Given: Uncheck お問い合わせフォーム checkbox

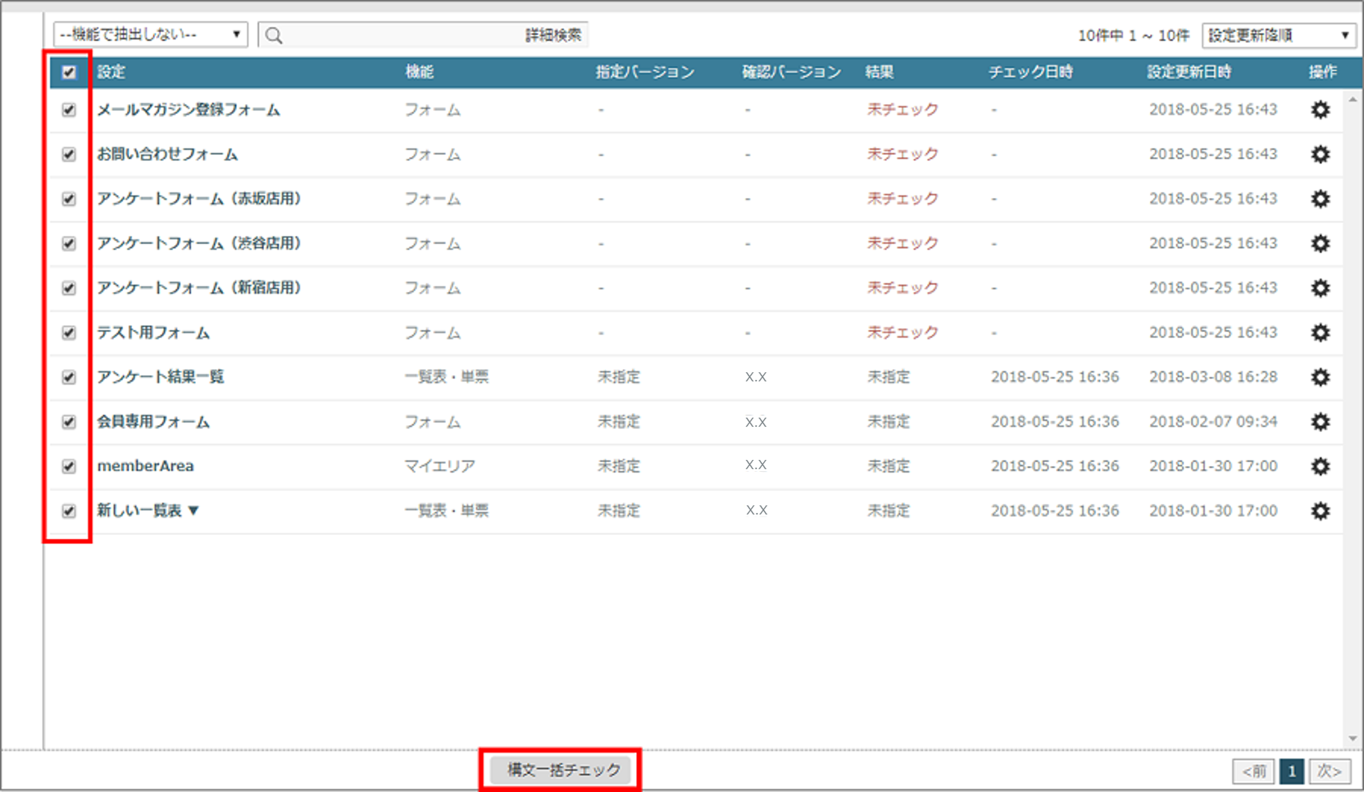Looking at the screenshot, I should 69,155.
